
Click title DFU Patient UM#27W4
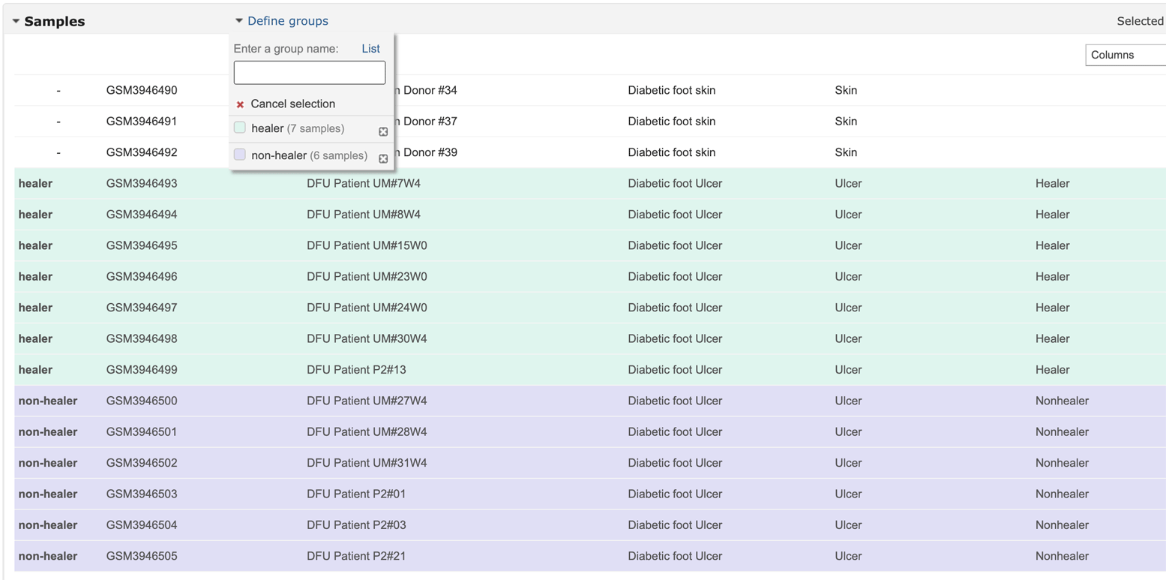coord(367,401)
